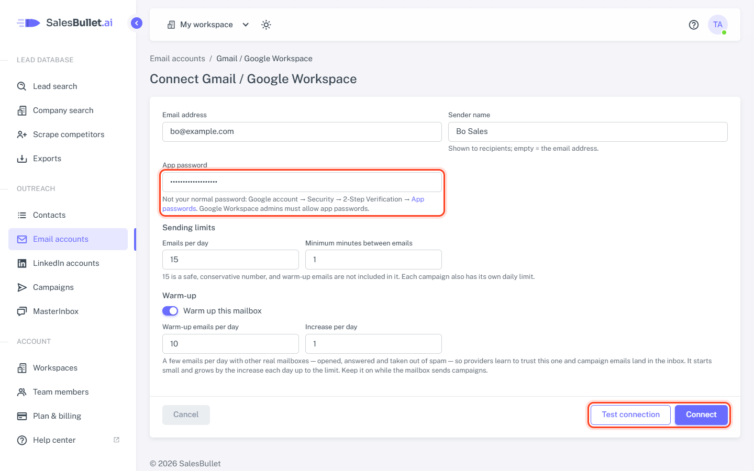Edit the Increase per day field
Screen dimensions: 754x471
(373, 344)
